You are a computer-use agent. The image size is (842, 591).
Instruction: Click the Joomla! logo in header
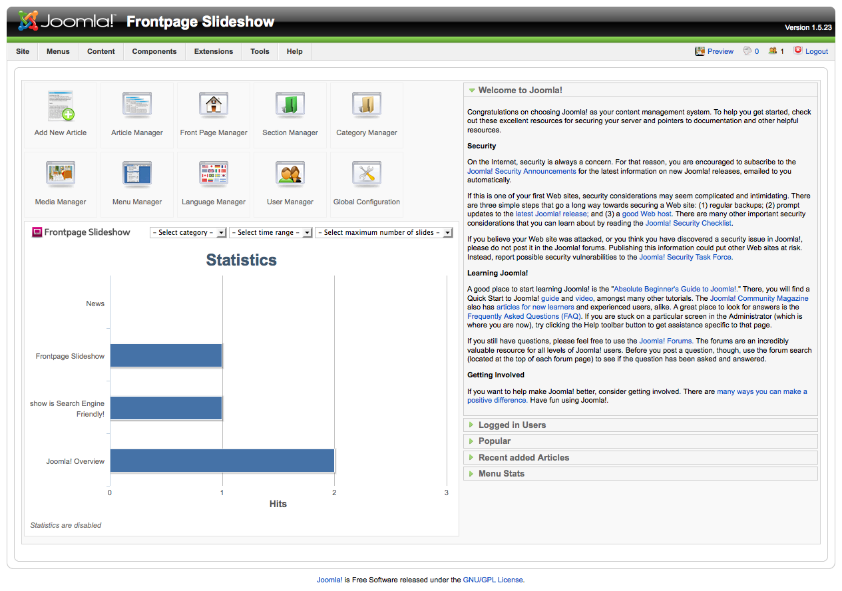pos(67,21)
